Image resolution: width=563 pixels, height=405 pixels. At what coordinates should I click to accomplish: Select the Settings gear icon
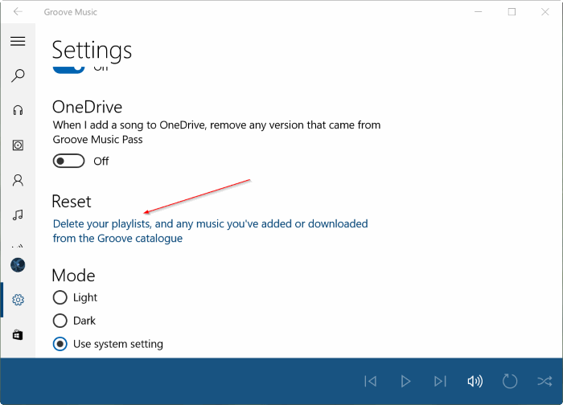click(x=18, y=300)
